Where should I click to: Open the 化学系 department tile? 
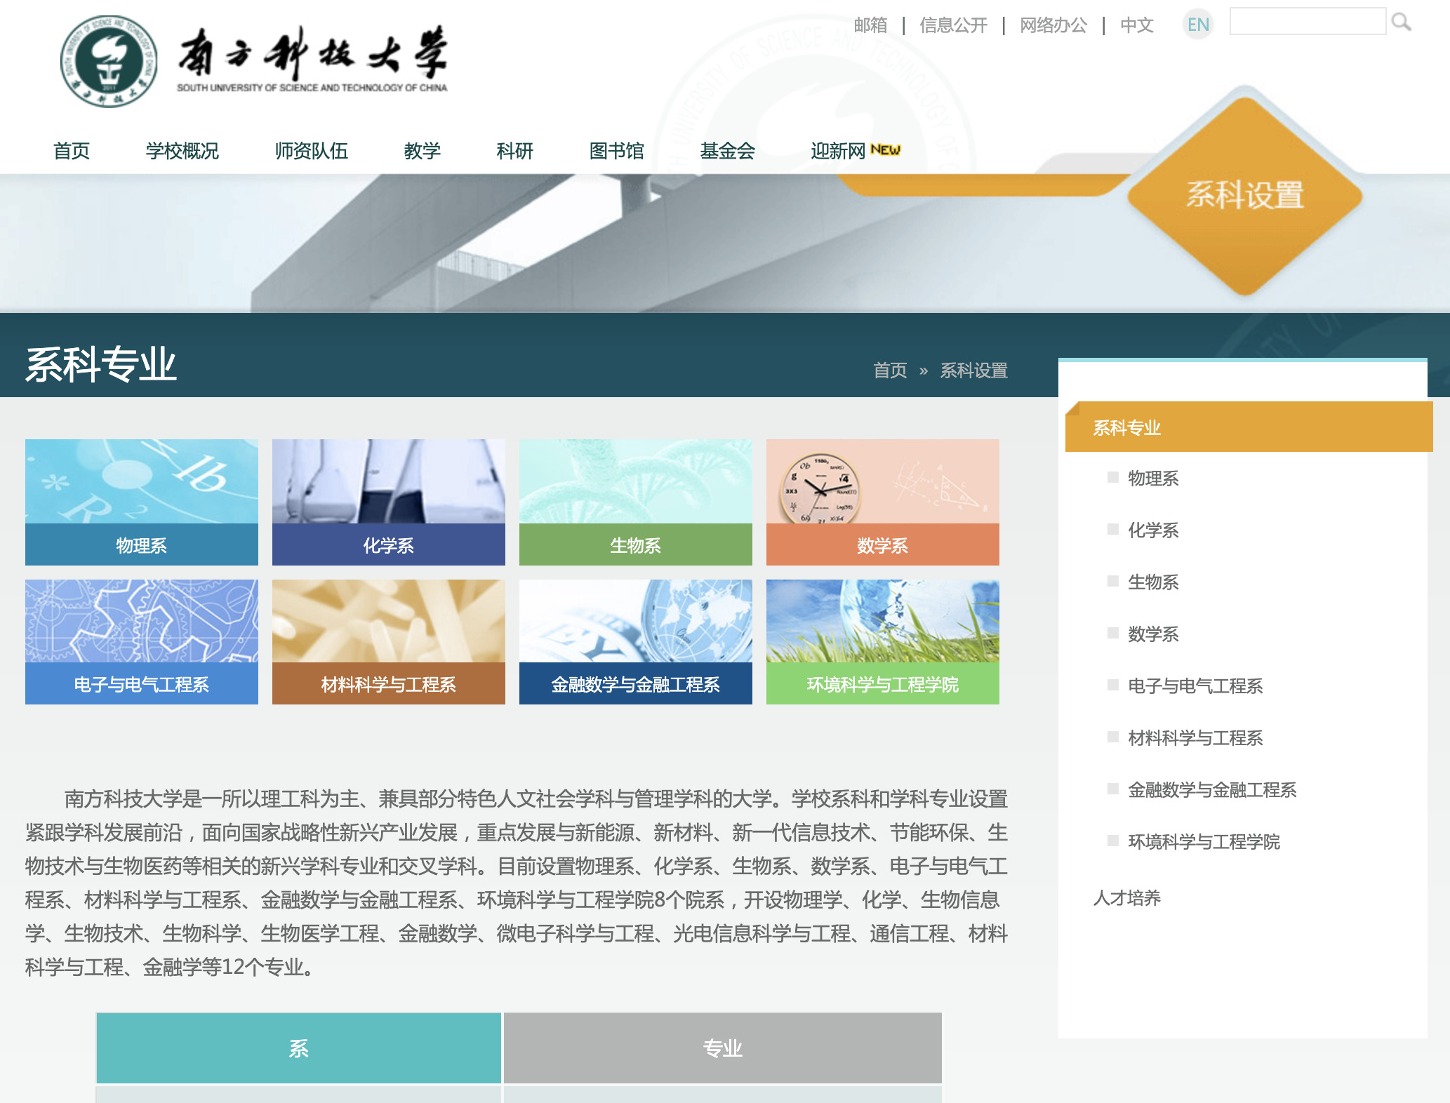coord(388,502)
